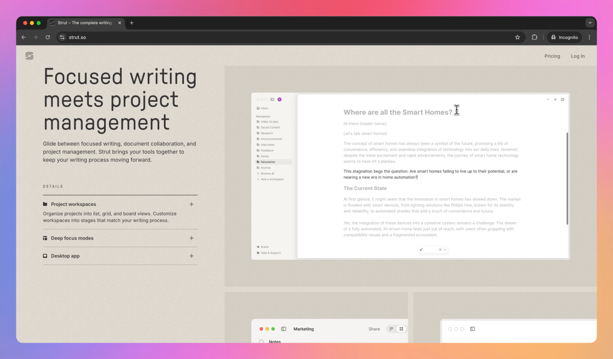Expand the Project workspaces section
Screen dimensions: 613x359
click(120, 204)
